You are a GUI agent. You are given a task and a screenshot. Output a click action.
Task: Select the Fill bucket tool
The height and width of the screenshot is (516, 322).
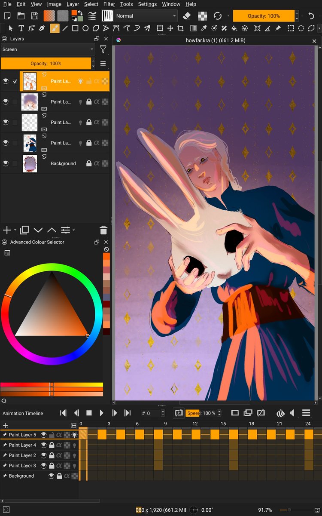click(x=234, y=28)
